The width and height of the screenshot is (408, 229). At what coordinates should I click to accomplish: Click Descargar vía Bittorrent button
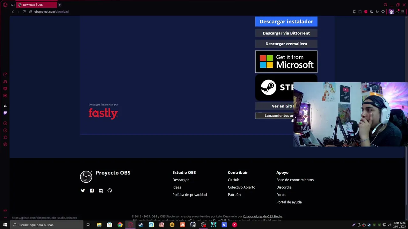pos(286,33)
